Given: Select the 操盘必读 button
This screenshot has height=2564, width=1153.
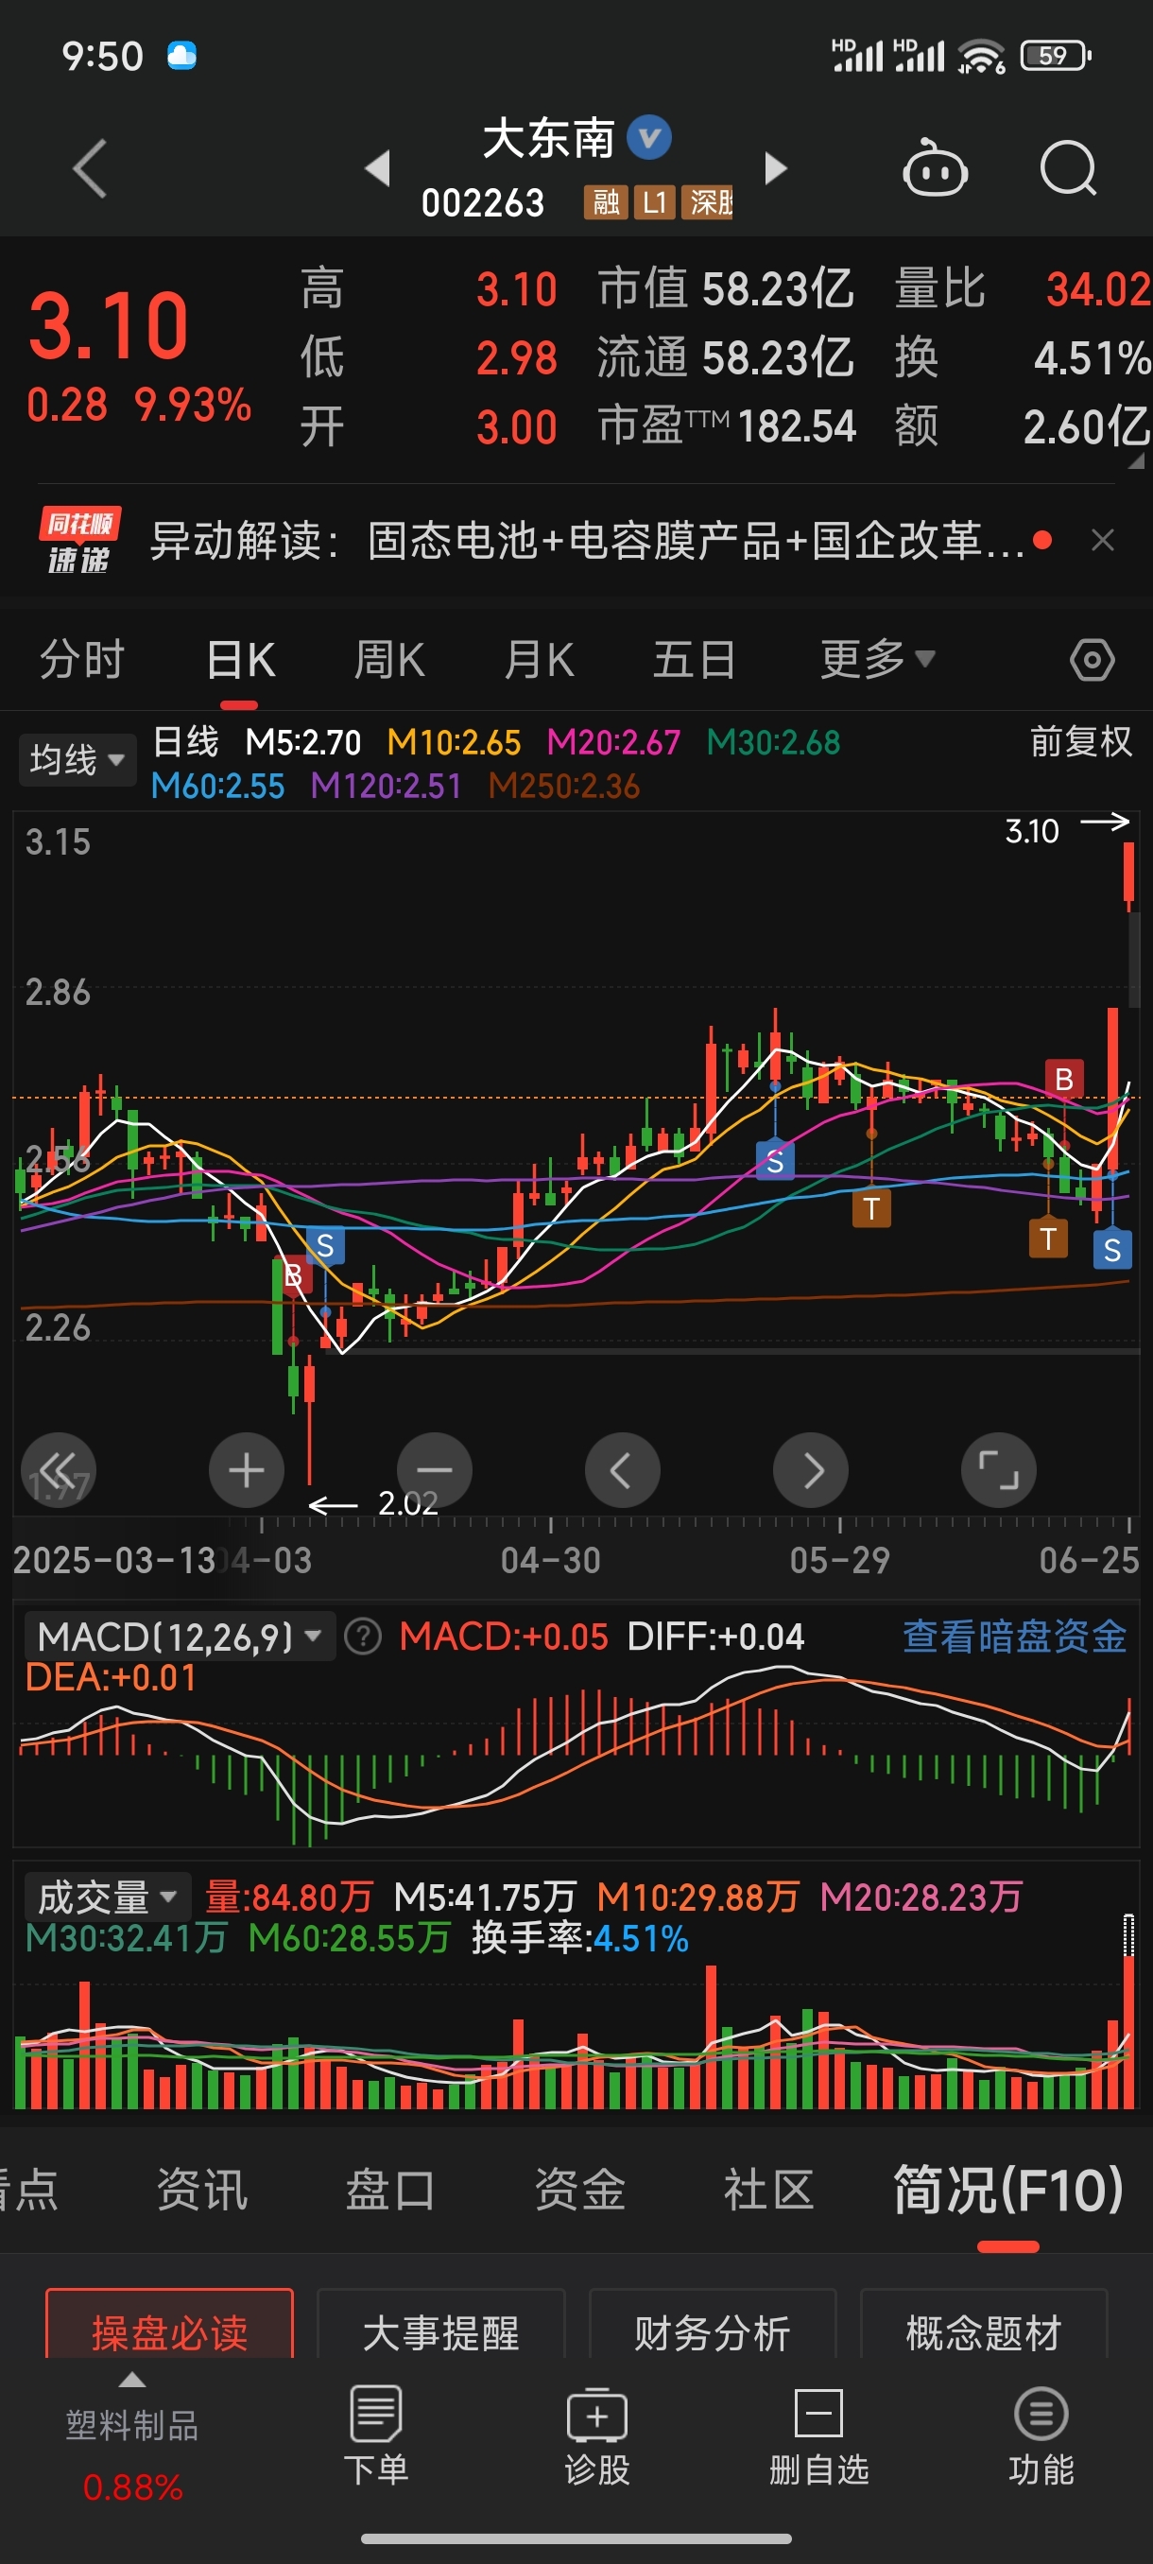Looking at the screenshot, I should [169, 2324].
